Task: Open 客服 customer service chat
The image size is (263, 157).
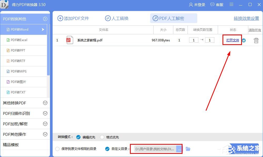Action: [x=217, y=4]
